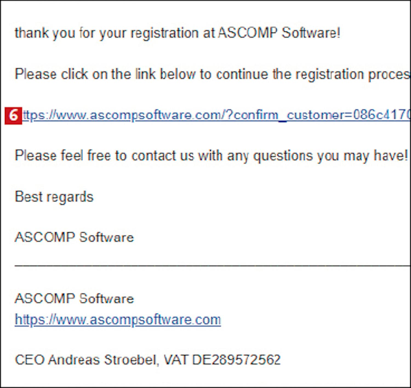Click "ASCOMP Software" directly below Best regards

(74, 237)
